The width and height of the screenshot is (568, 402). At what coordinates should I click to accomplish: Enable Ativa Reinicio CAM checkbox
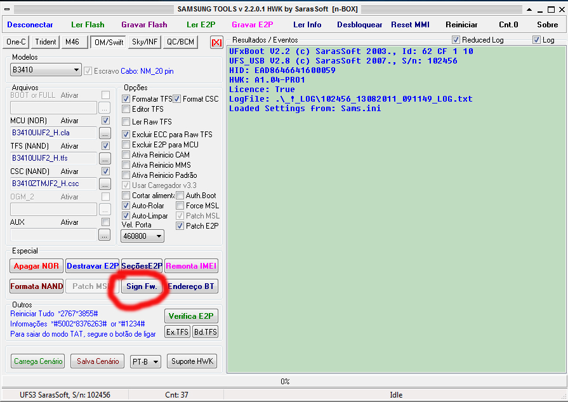pos(126,155)
